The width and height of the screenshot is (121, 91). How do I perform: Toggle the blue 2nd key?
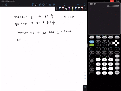(92, 42)
